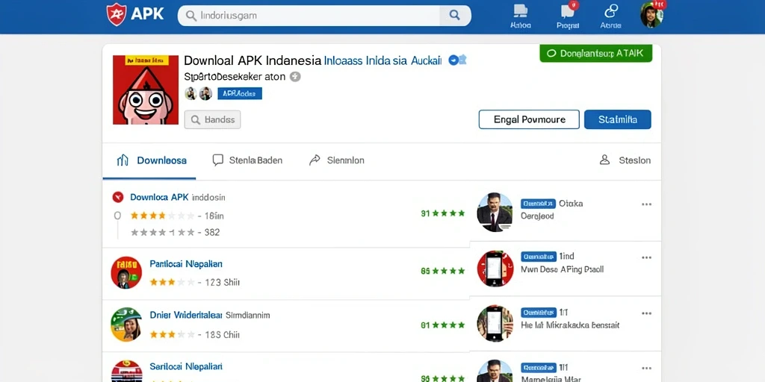Open the link-style icon in header
The width and height of the screenshot is (765, 382).
click(x=611, y=16)
